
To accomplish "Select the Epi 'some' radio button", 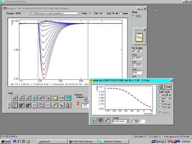I will coord(120,13).
